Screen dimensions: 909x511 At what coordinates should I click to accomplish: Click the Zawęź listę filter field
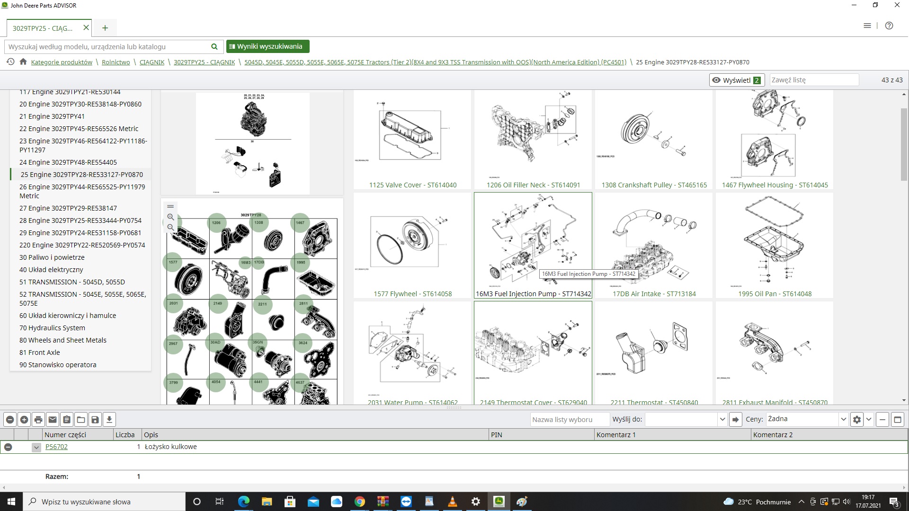point(814,80)
